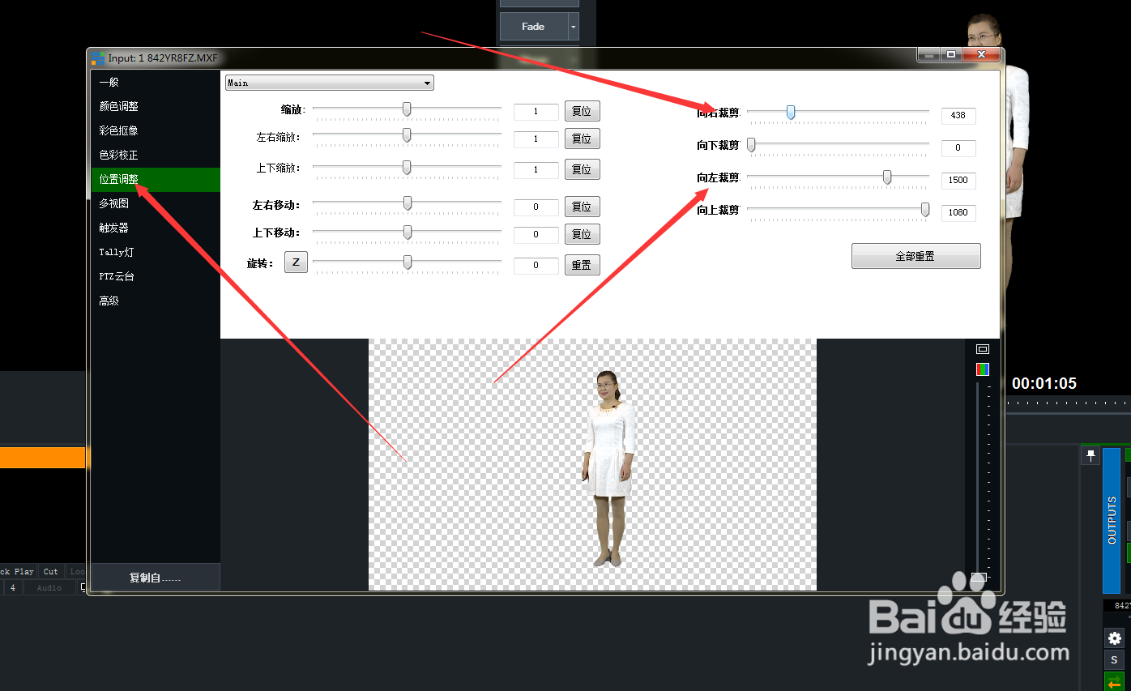
Task: Click the 全部重置 reset all button
Action: (x=915, y=256)
